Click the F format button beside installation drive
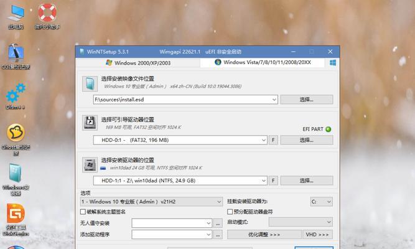 click(273, 181)
